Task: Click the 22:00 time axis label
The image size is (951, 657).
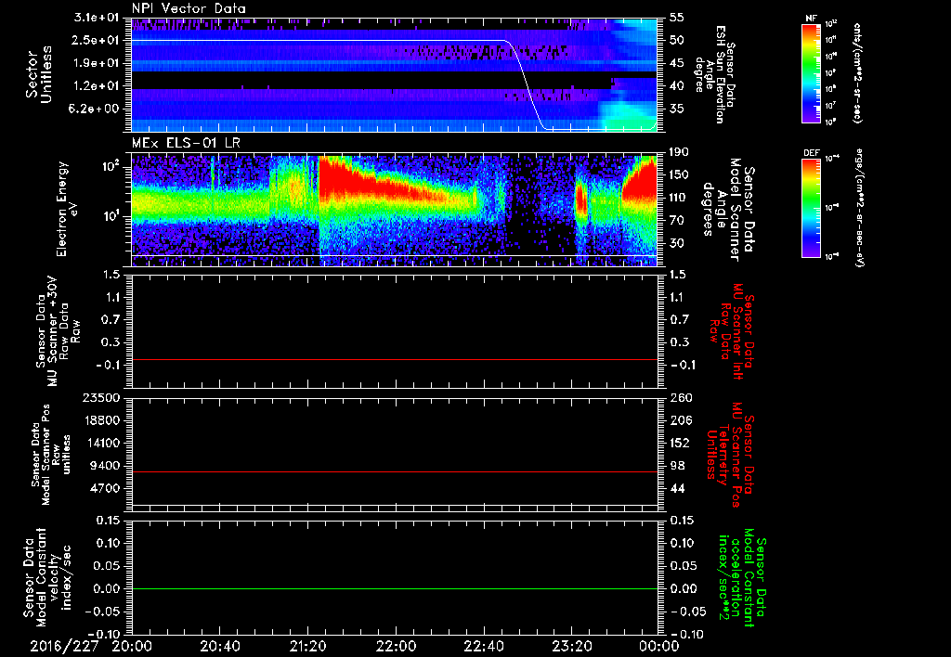Action: pyautogui.click(x=396, y=647)
